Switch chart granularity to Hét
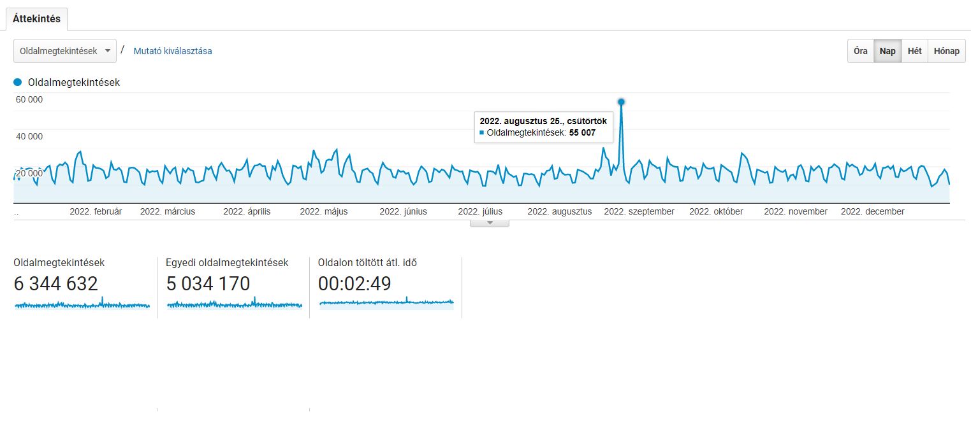971x438 pixels. (x=914, y=51)
